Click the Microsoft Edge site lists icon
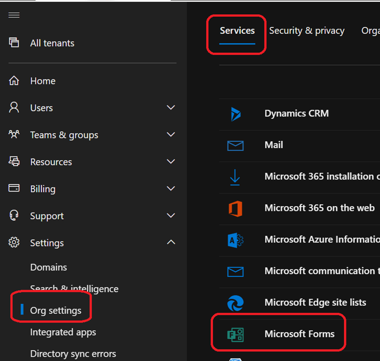 235,303
